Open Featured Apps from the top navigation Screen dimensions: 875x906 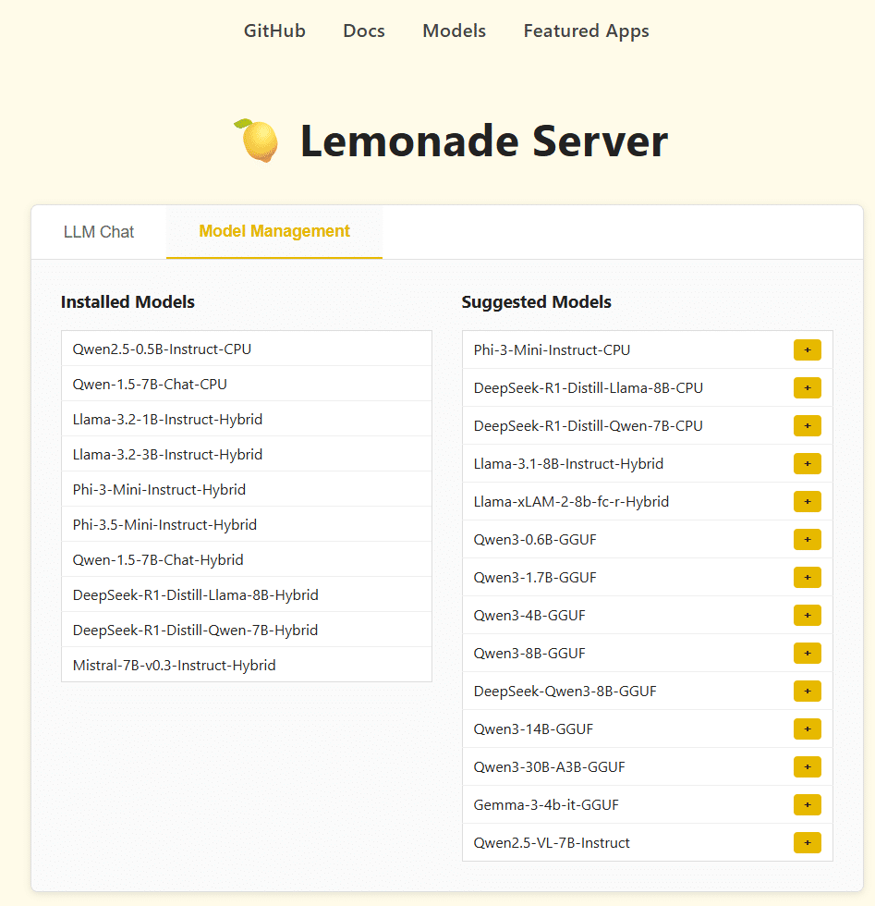click(586, 31)
